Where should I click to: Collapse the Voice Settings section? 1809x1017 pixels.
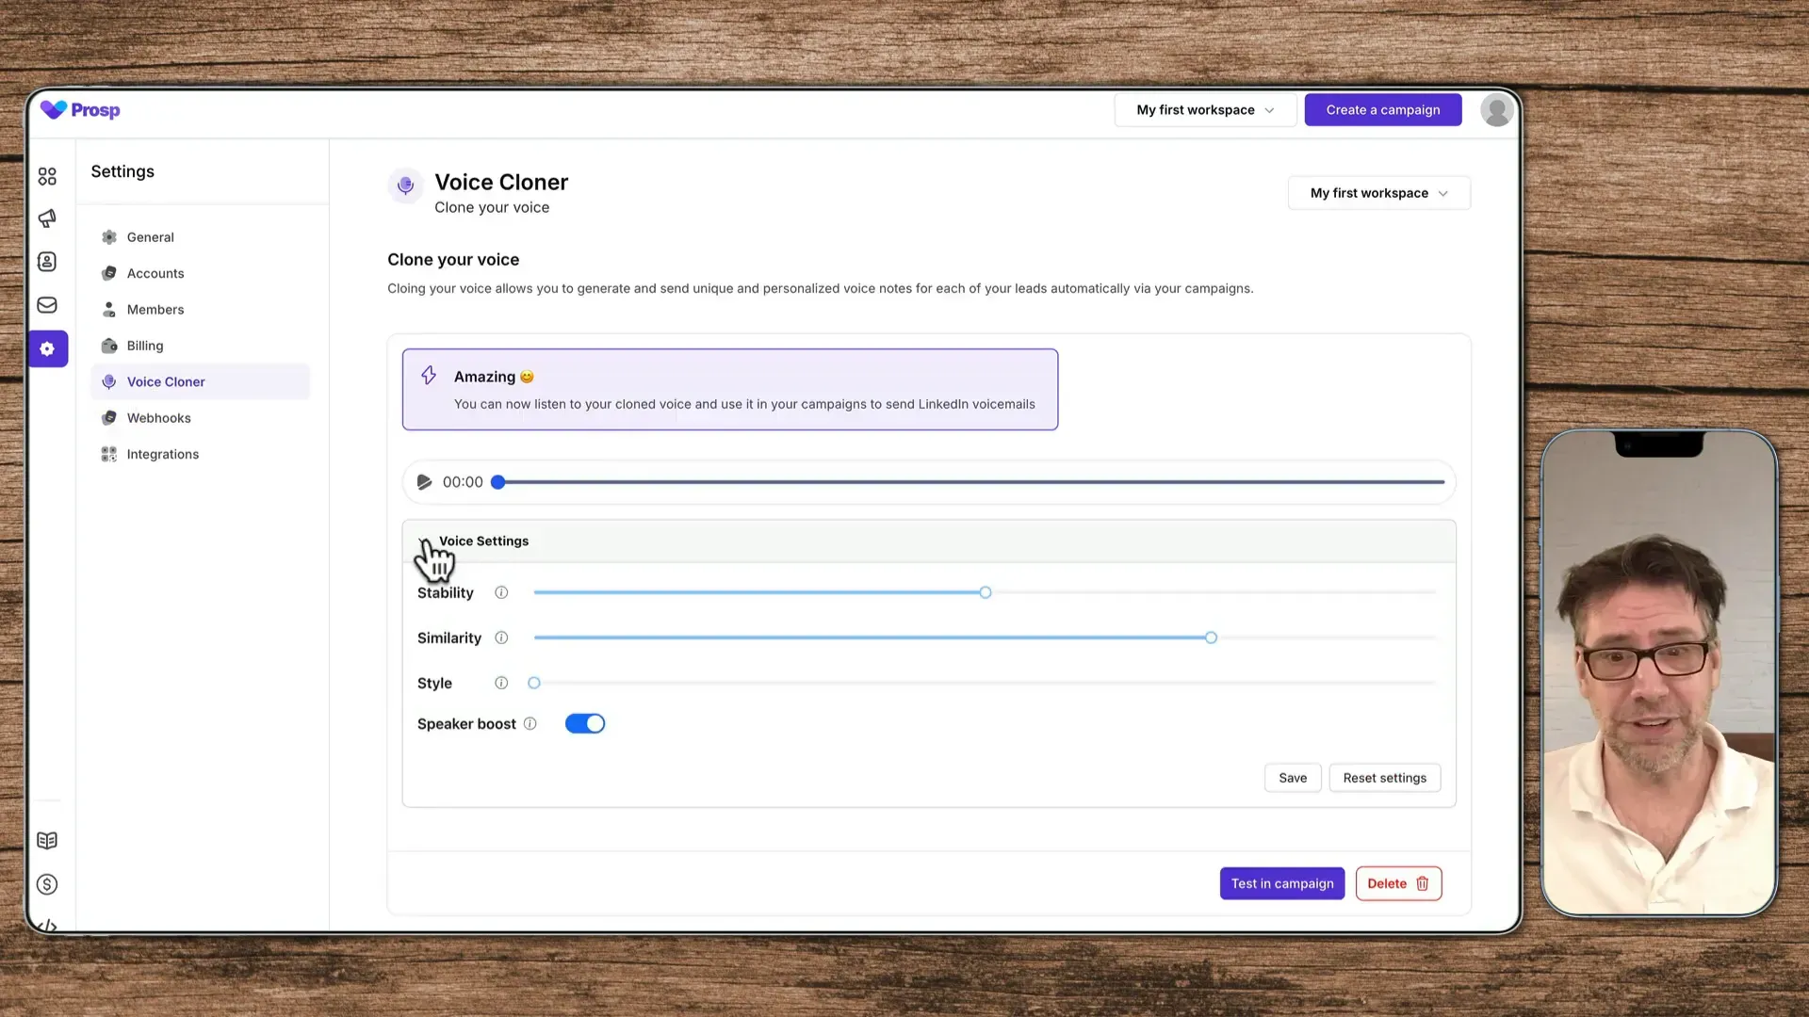point(482,541)
